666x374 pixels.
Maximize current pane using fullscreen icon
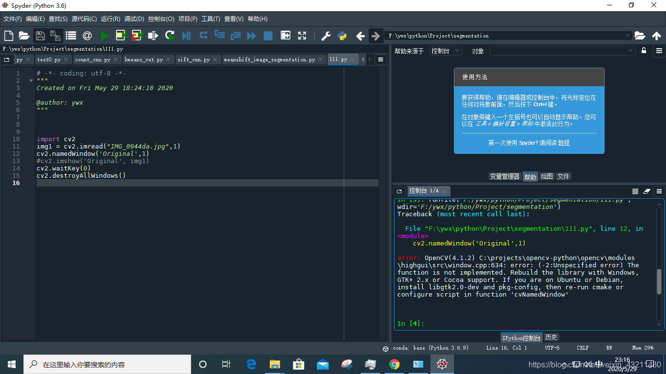click(302, 35)
